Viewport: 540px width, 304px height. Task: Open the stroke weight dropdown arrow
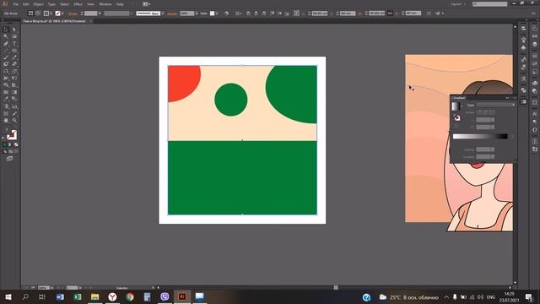pyautogui.click(x=100, y=14)
